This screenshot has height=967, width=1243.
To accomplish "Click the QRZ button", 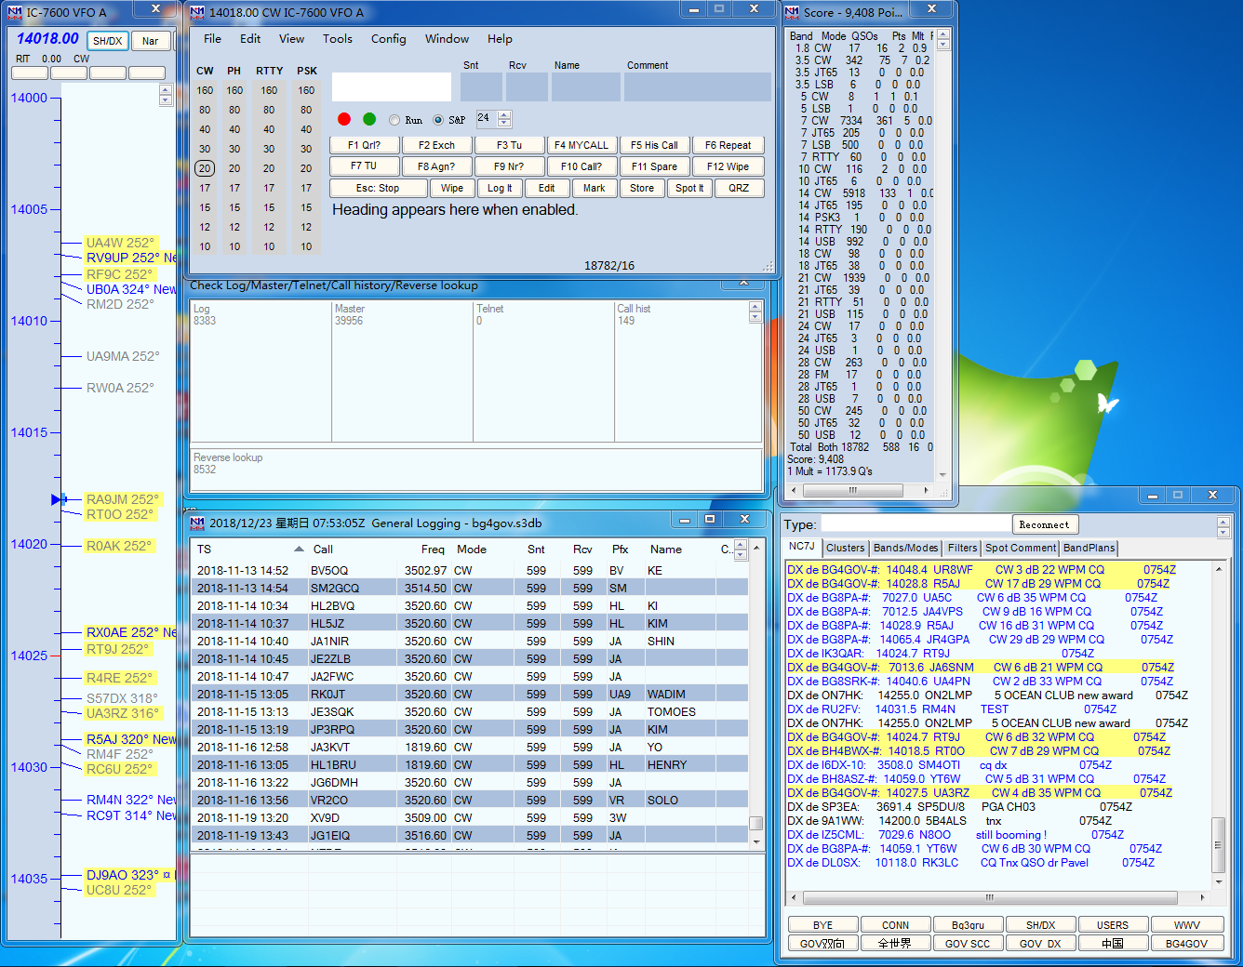I will [x=739, y=188].
